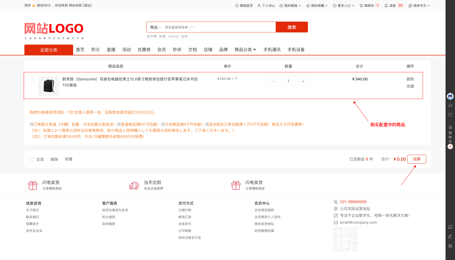The width and height of the screenshot is (455, 260).
Task: Expand the 商品分类 navigation dropdown
Action: [x=245, y=50]
